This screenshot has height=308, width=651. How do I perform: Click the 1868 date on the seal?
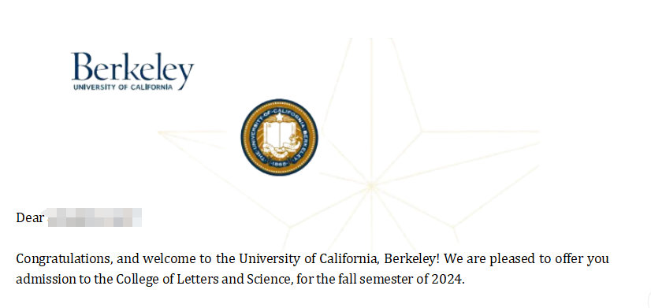pyautogui.click(x=280, y=163)
